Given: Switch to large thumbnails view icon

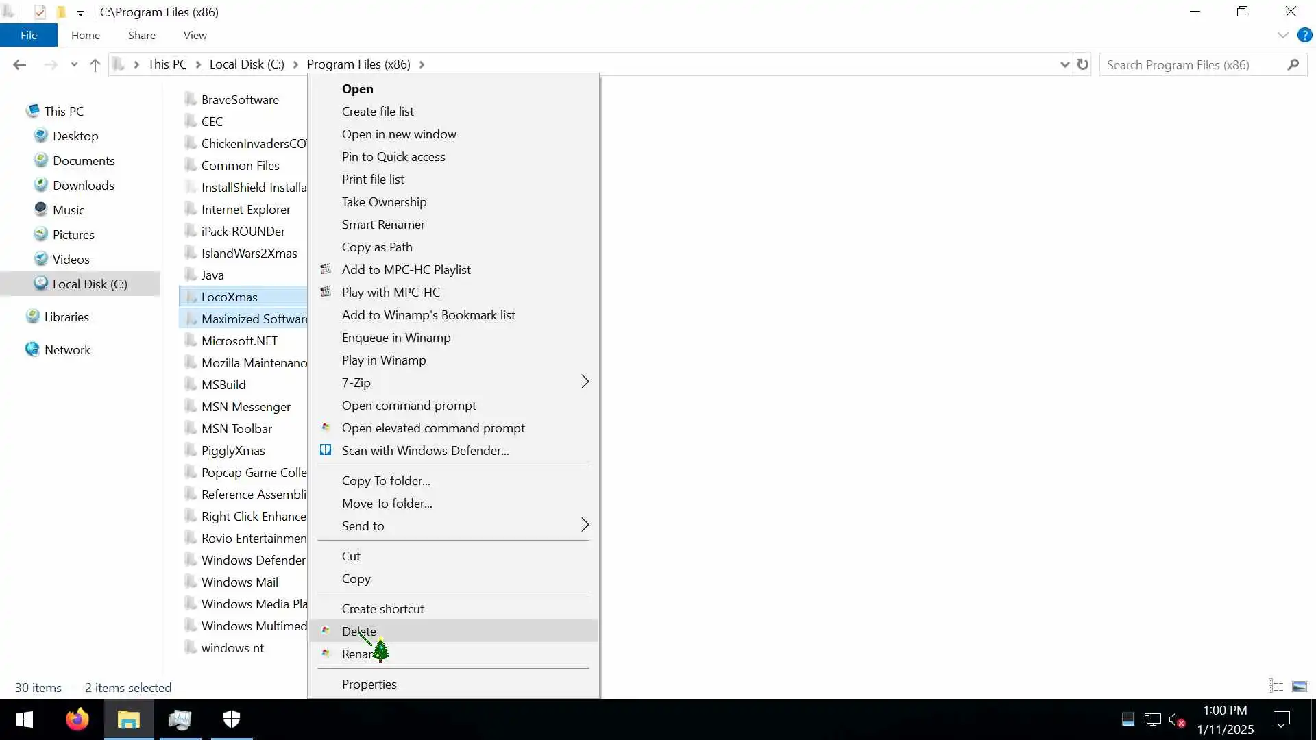Looking at the screenshot, I should [x=1299, y=686].
